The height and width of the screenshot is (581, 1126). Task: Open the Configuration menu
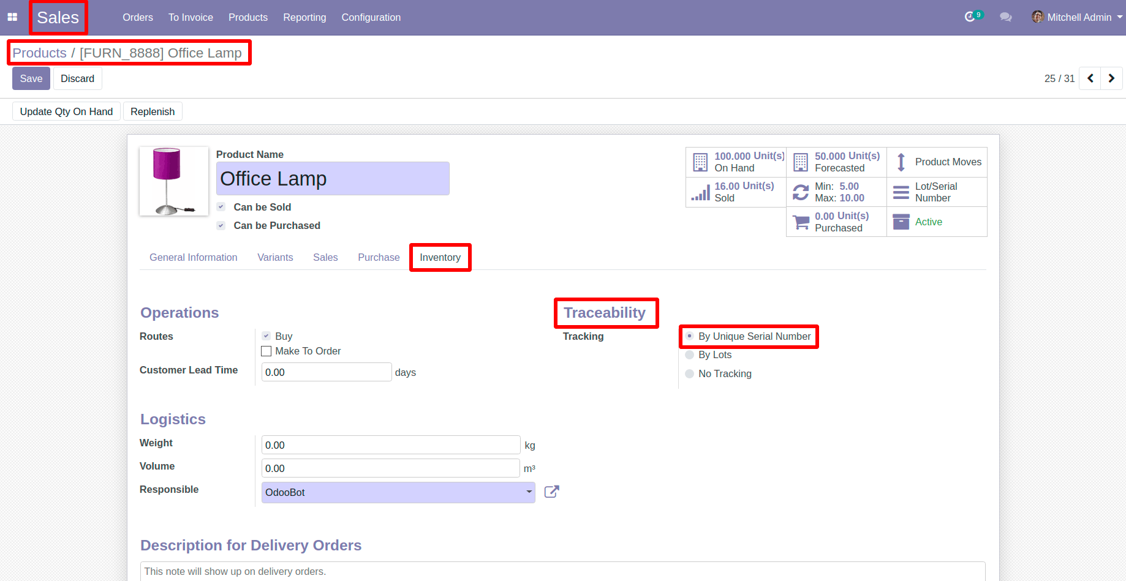(371, 17)
